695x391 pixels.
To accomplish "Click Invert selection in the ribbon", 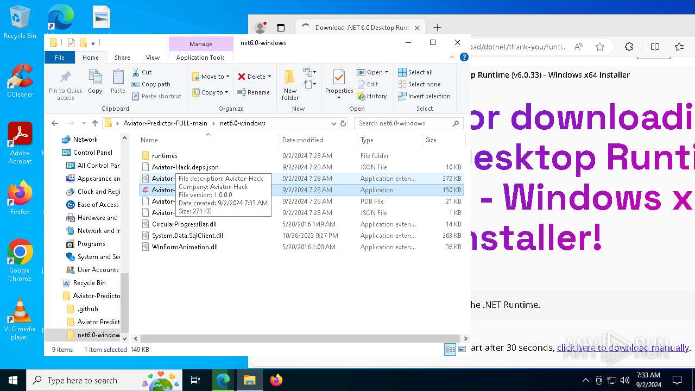I will point(424,96).
